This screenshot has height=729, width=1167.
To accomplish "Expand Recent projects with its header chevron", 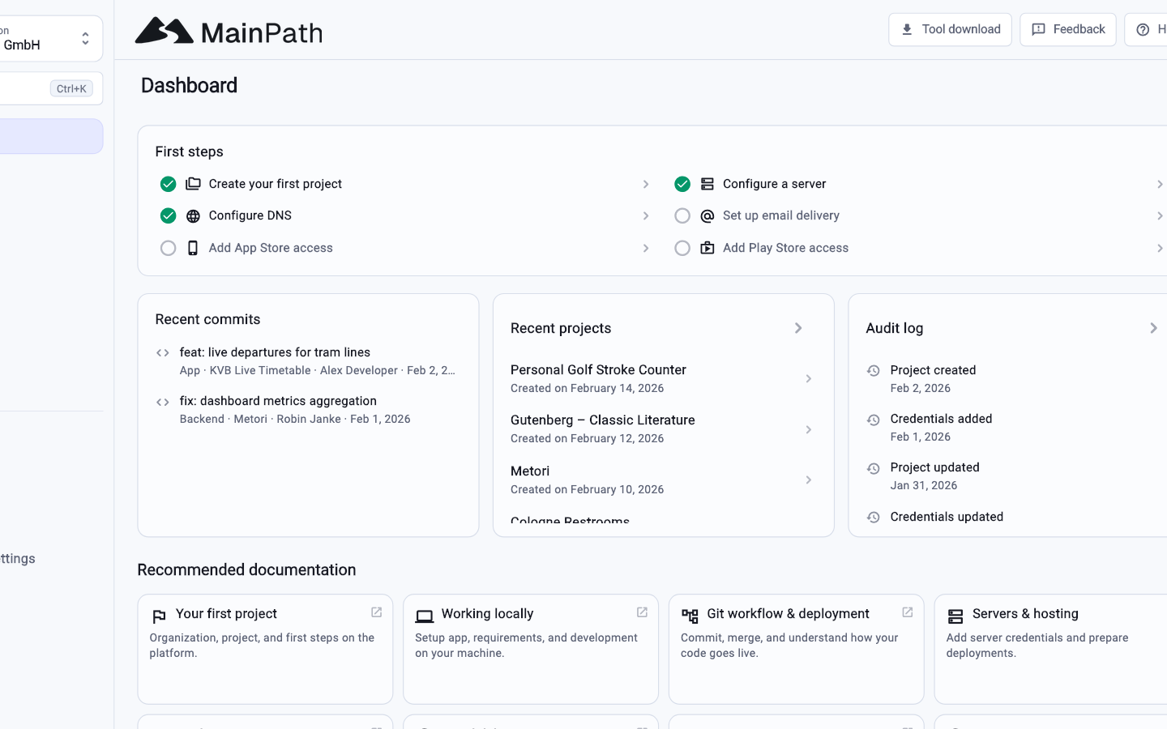I will point(798,328).
